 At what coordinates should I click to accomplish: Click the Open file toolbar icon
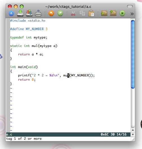pos(11,13)
